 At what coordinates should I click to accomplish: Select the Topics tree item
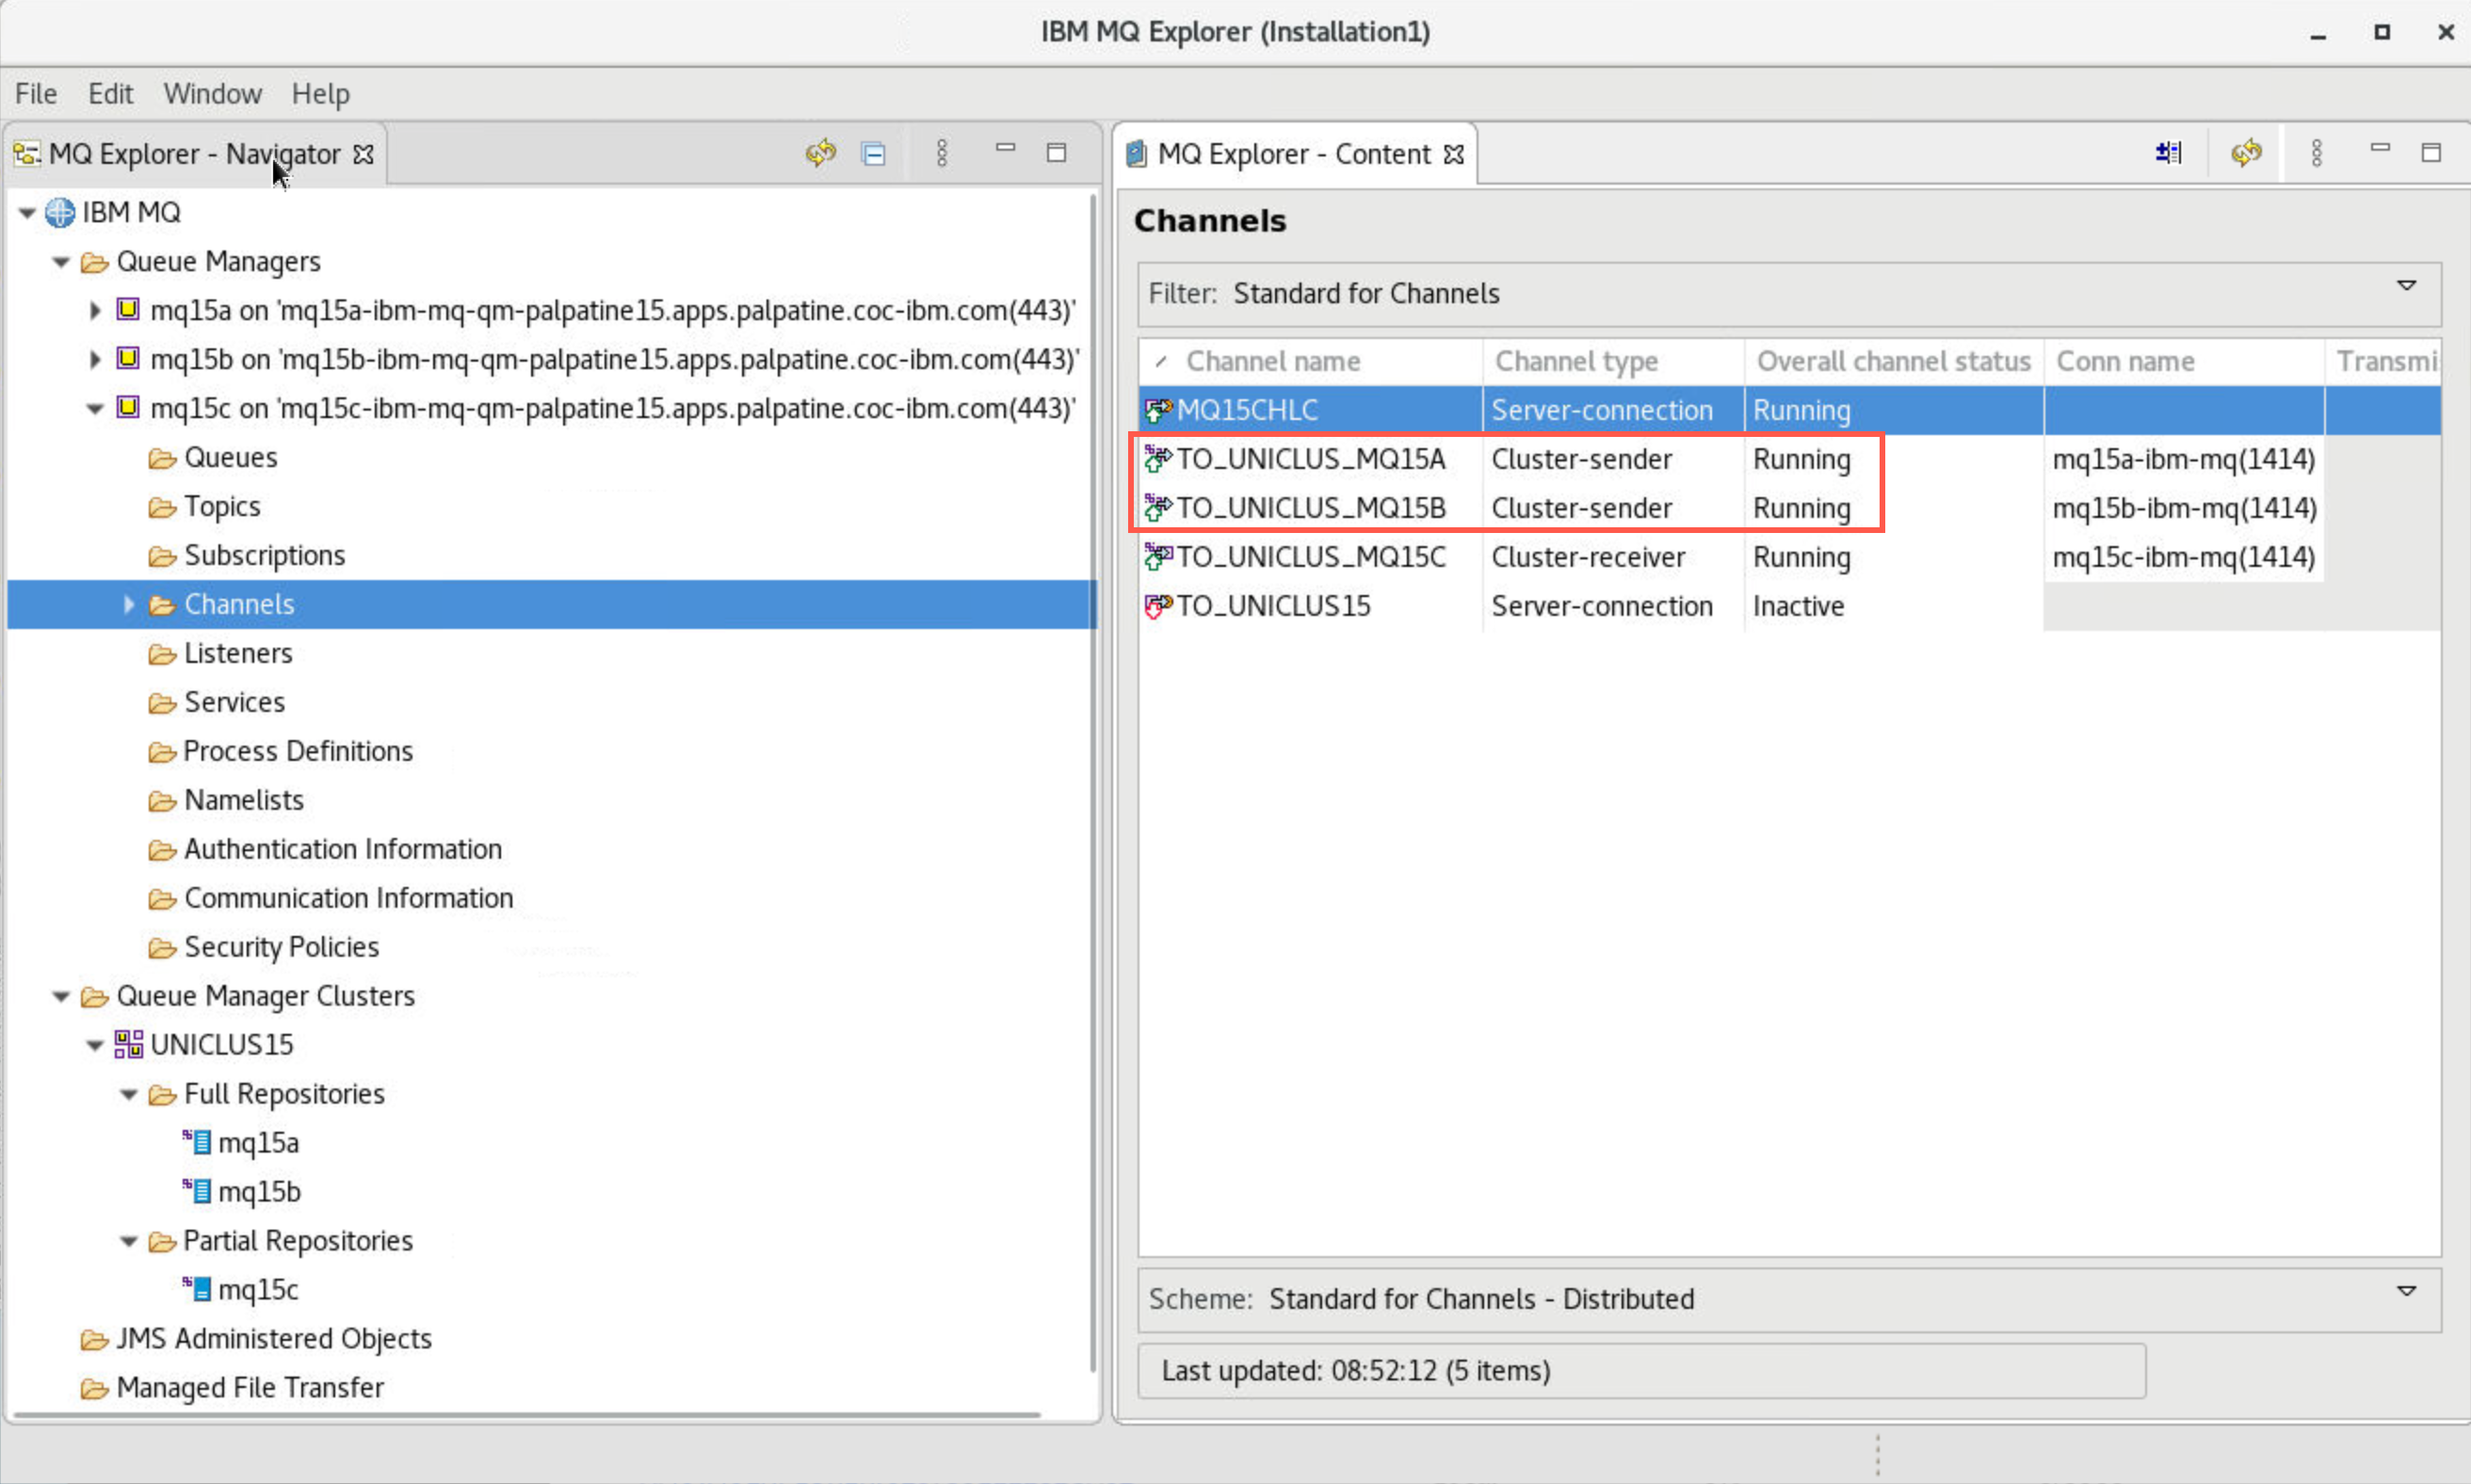click(x=222, y=507)
